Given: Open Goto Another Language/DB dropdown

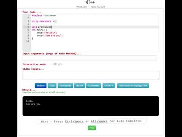Looking at the screenshot, I should 133,86.
